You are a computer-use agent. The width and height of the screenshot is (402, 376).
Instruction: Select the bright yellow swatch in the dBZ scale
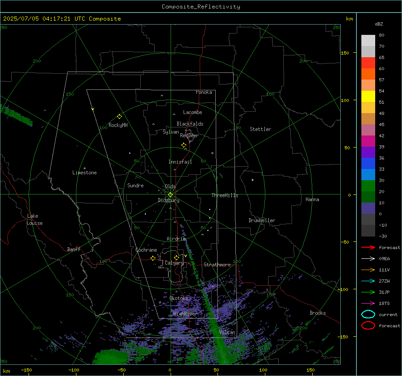(368, 97)
